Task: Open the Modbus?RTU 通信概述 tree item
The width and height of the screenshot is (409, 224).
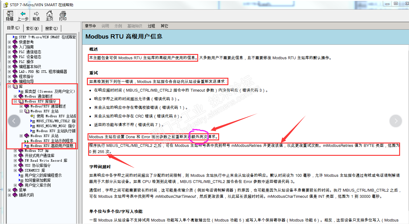Action: [48, 106]
